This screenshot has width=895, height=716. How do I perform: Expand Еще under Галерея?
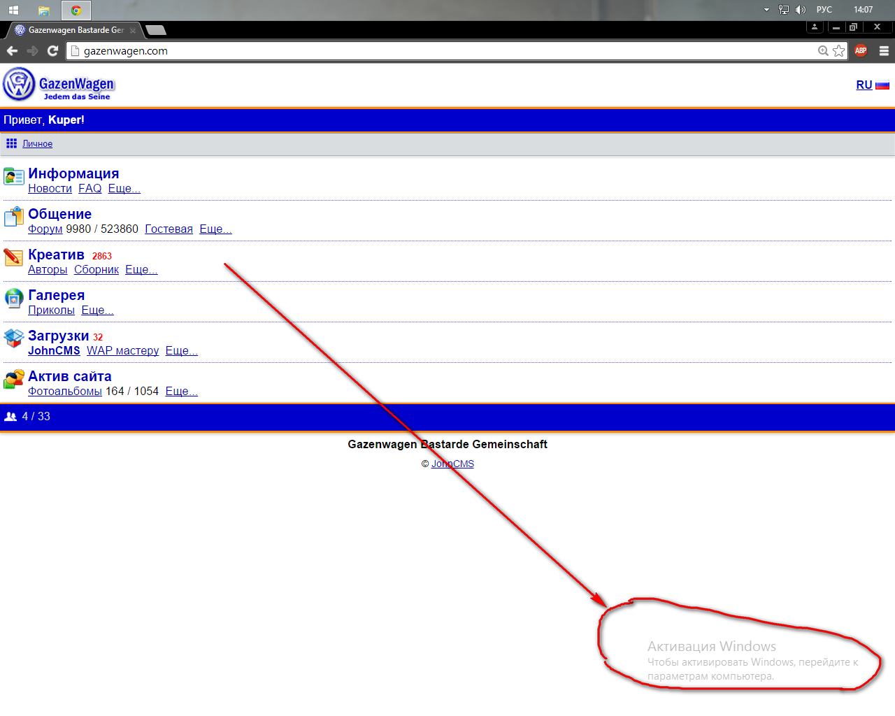(x=97, y=310)
